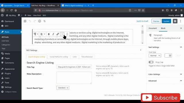Open Categories submenu link
184x103 pixels.
click(6, 45)
